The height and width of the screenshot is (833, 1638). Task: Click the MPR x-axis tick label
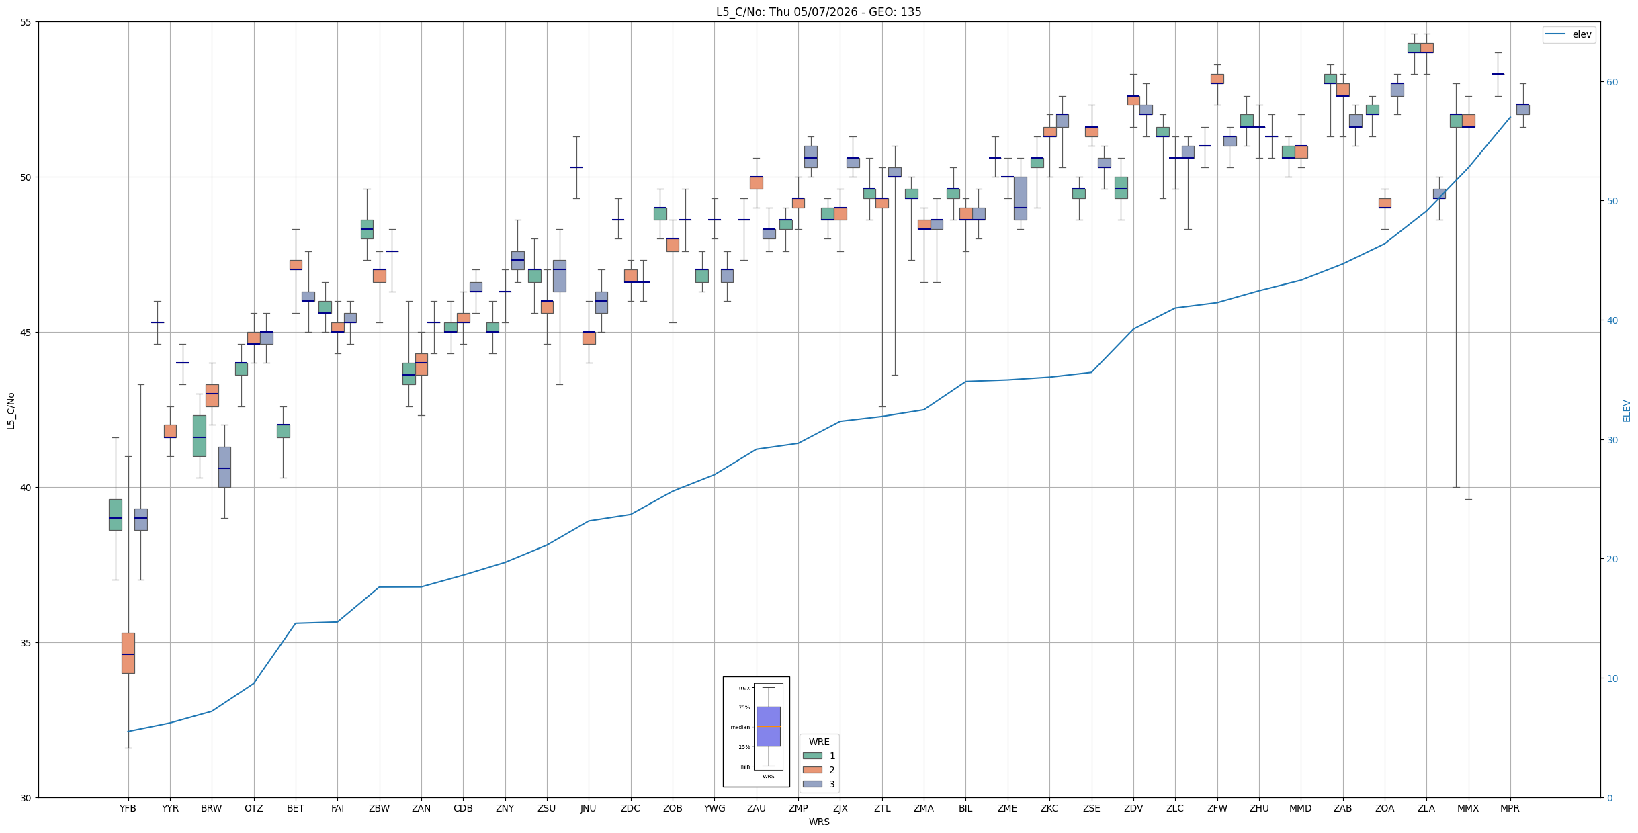(1510, 808)
